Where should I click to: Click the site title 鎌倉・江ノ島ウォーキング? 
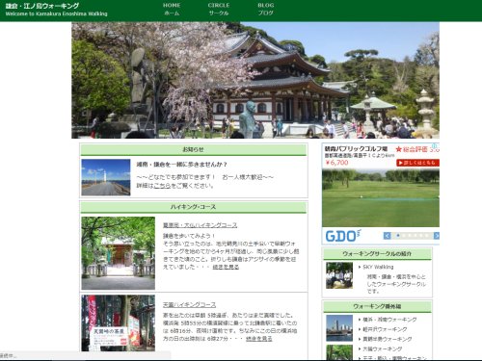42,6
